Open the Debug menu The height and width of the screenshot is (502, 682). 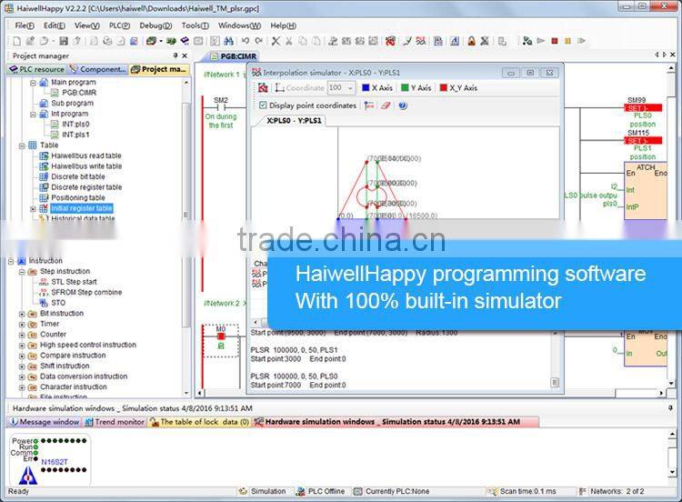155,25
